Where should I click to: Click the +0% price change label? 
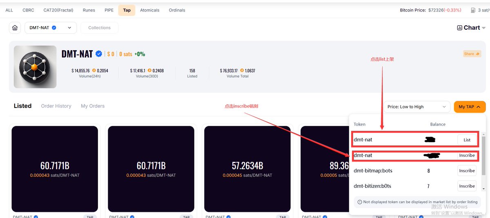[140, 54]
